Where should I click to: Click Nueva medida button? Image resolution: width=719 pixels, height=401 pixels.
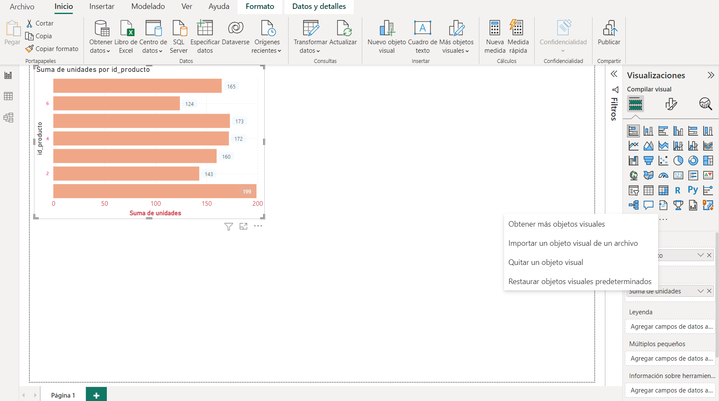[495, 37]
